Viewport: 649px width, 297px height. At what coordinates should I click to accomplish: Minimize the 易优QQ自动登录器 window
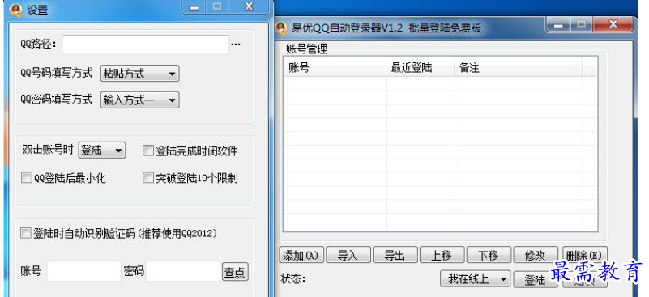[559, 25]
